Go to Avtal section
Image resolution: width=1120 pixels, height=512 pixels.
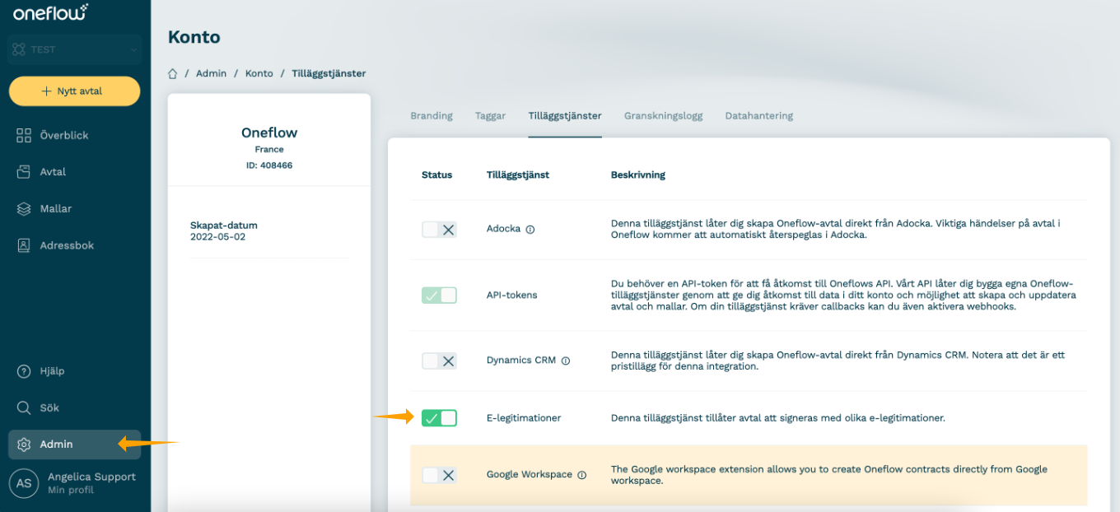(74, 172)
